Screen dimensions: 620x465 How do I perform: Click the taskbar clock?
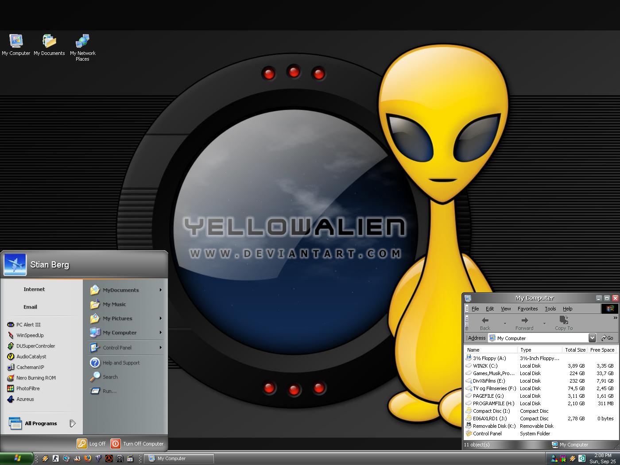tap(603, 458)
